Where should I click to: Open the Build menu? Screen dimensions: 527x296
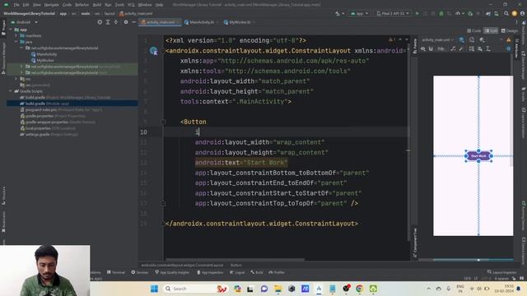coord(97,5)
